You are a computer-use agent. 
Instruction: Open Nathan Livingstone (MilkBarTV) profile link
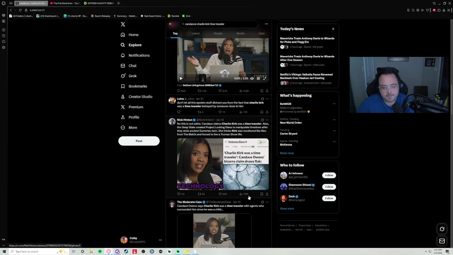point(200,85)
